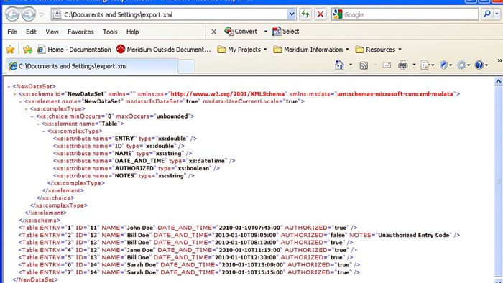Click the Print icon
503x283 pixels.
pyautogui.click(x=402, y=65)
